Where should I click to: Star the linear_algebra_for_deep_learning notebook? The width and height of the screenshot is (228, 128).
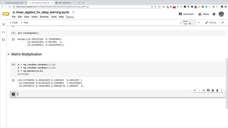(73, 12)
